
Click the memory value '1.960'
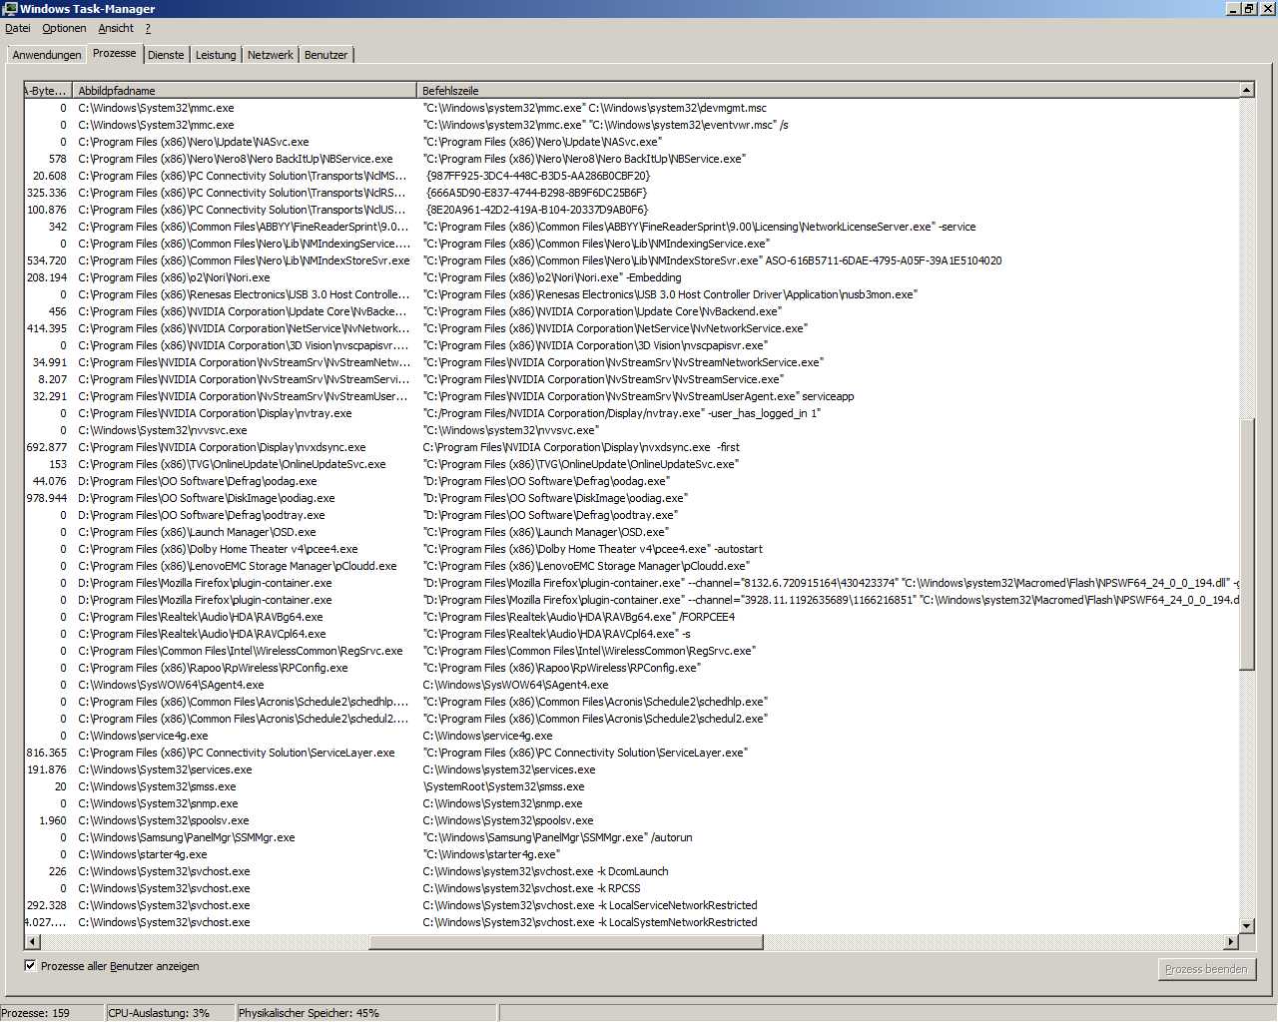pyautogui.click(x=53, y=820)
